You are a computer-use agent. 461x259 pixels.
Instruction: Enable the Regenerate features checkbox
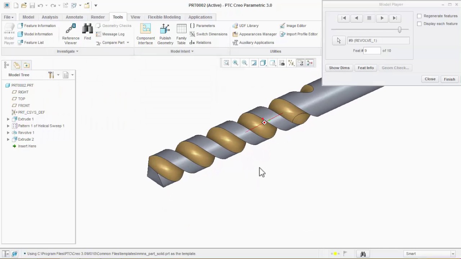(x=419, y=16)
